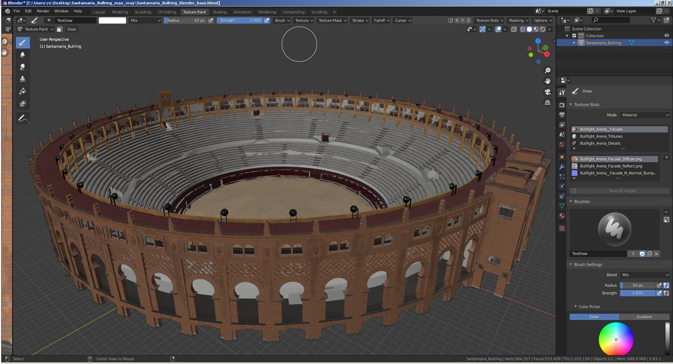This screenshot has height=364, width=673.
Task: Open the Material properties tab
Action: pos(562,216)
